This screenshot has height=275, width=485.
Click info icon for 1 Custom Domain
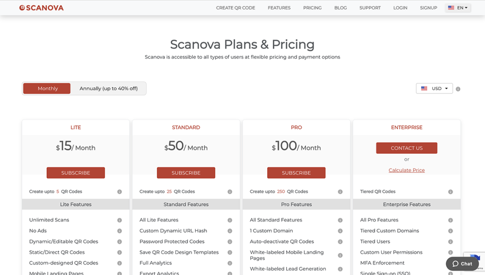pyautogui.click(x=340, y=231)
